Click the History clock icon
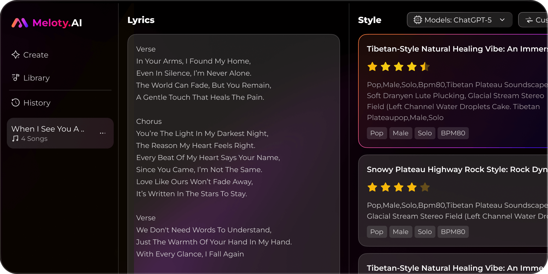 pos(16,103)
